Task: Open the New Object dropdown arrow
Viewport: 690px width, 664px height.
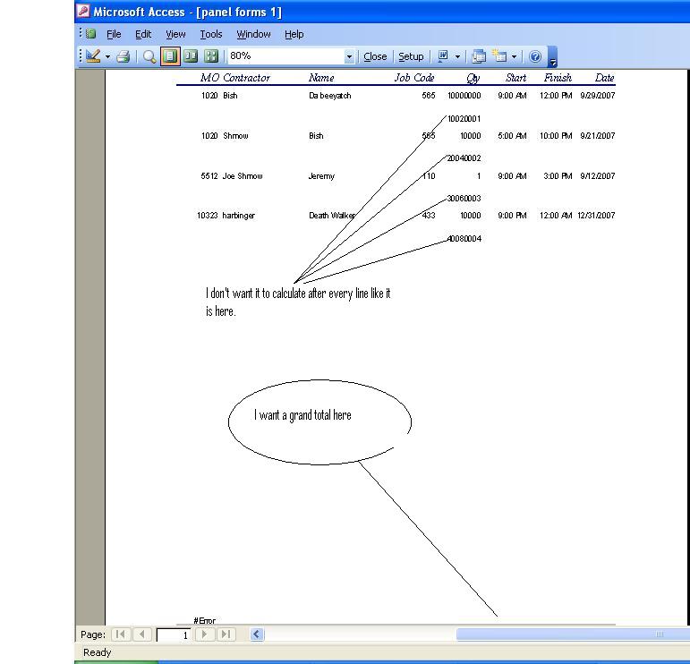Action: point(514,56)
